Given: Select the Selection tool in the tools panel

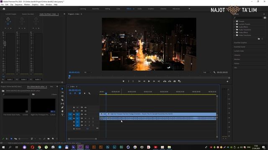Looking at the screenshot, I should (62, 89).
